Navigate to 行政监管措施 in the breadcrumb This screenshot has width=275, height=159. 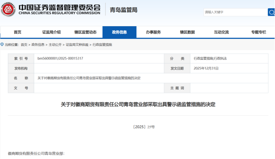pyautogui.click(x=102, y=45)
